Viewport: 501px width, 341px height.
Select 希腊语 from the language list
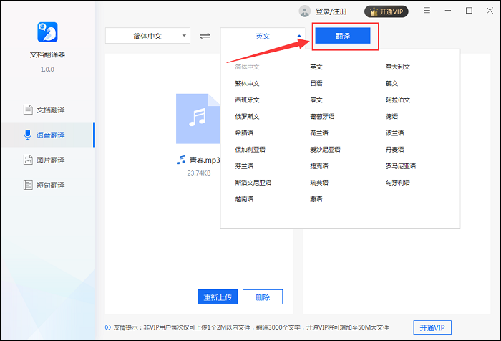pos(244,133)
